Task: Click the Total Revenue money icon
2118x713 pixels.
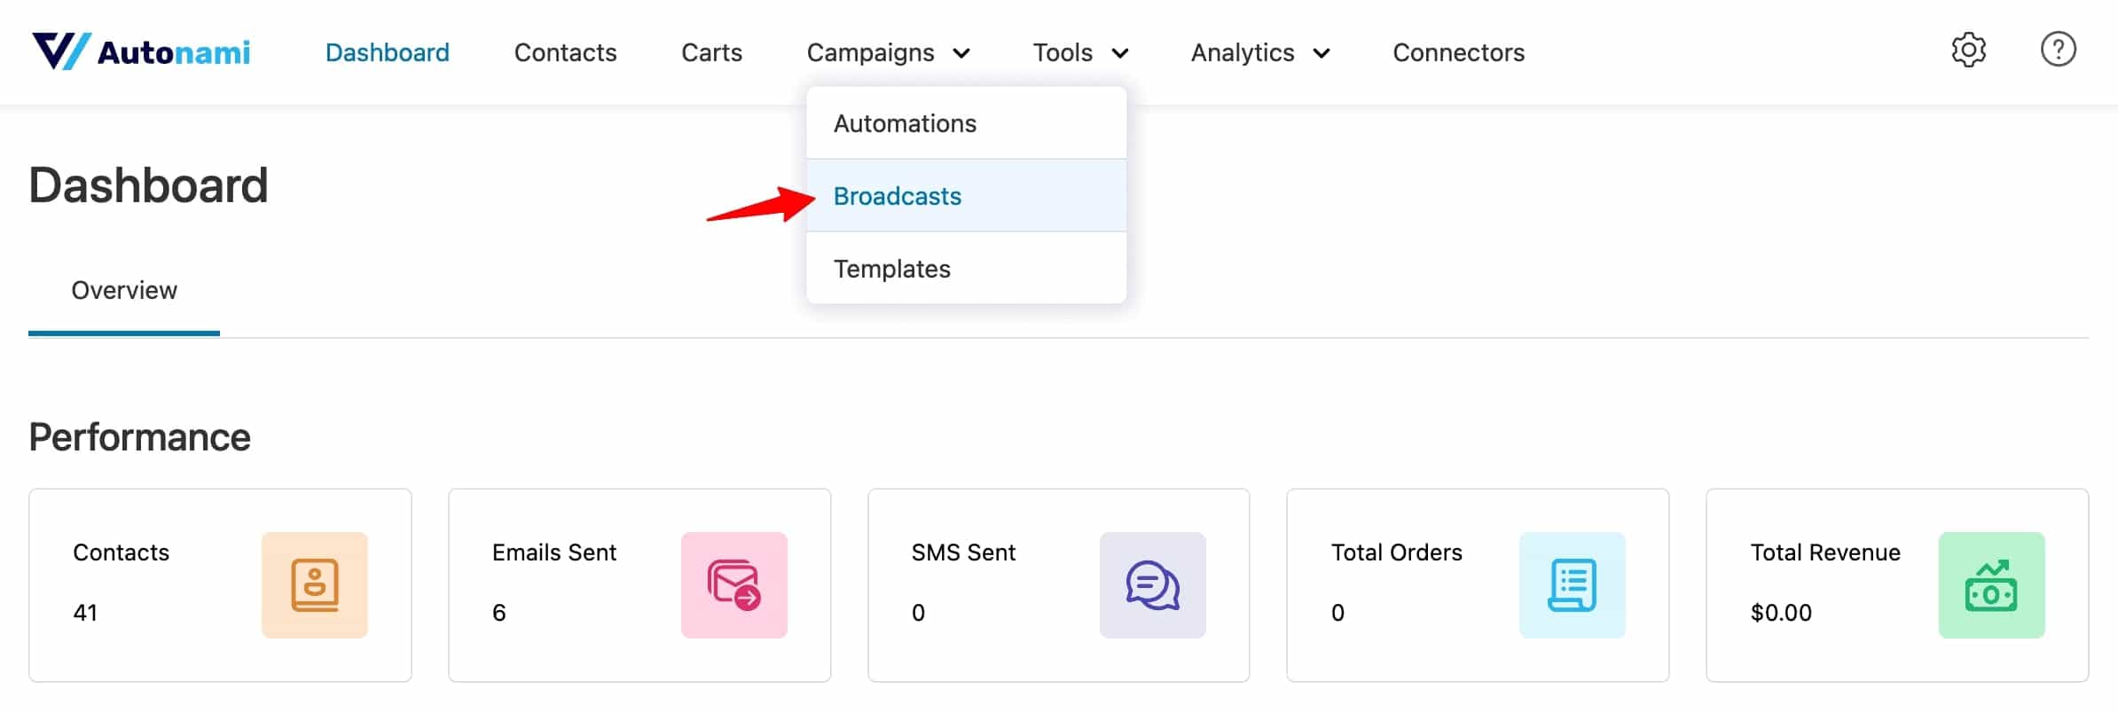Action: pos(1992,585)
